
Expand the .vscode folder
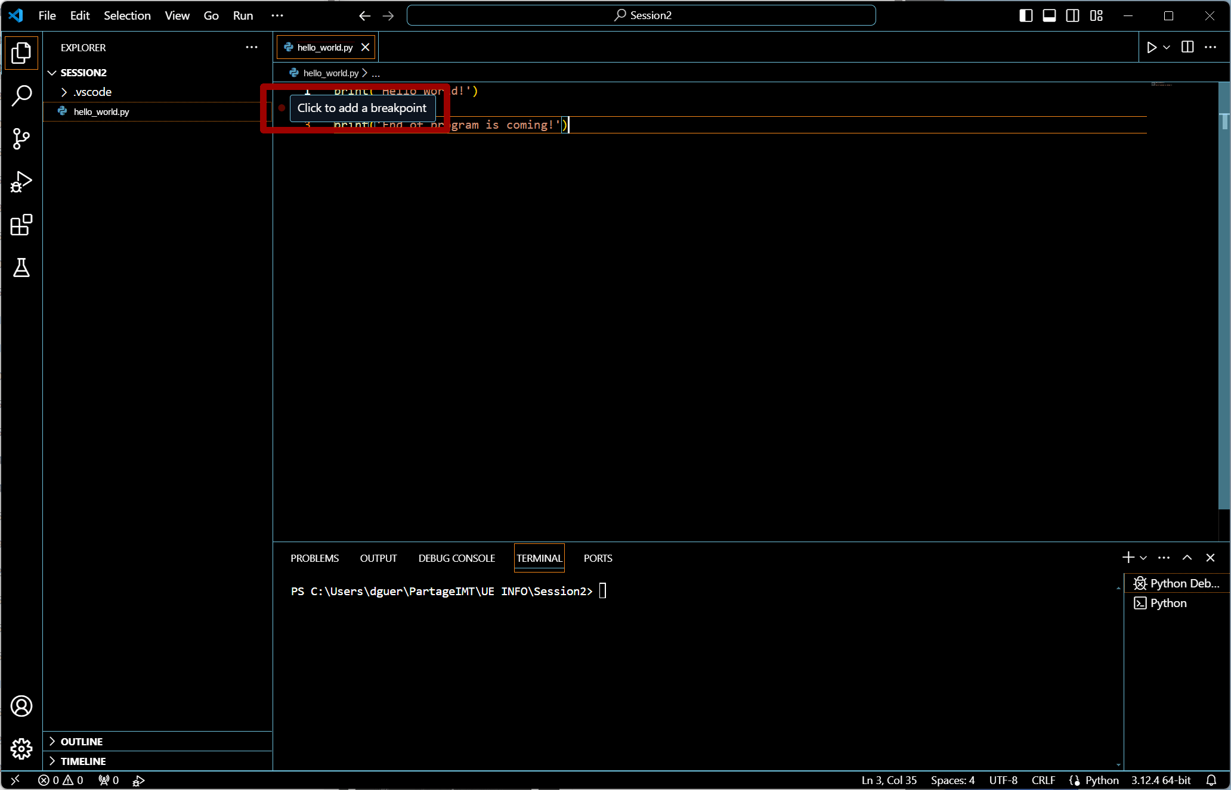click(92, 92)
